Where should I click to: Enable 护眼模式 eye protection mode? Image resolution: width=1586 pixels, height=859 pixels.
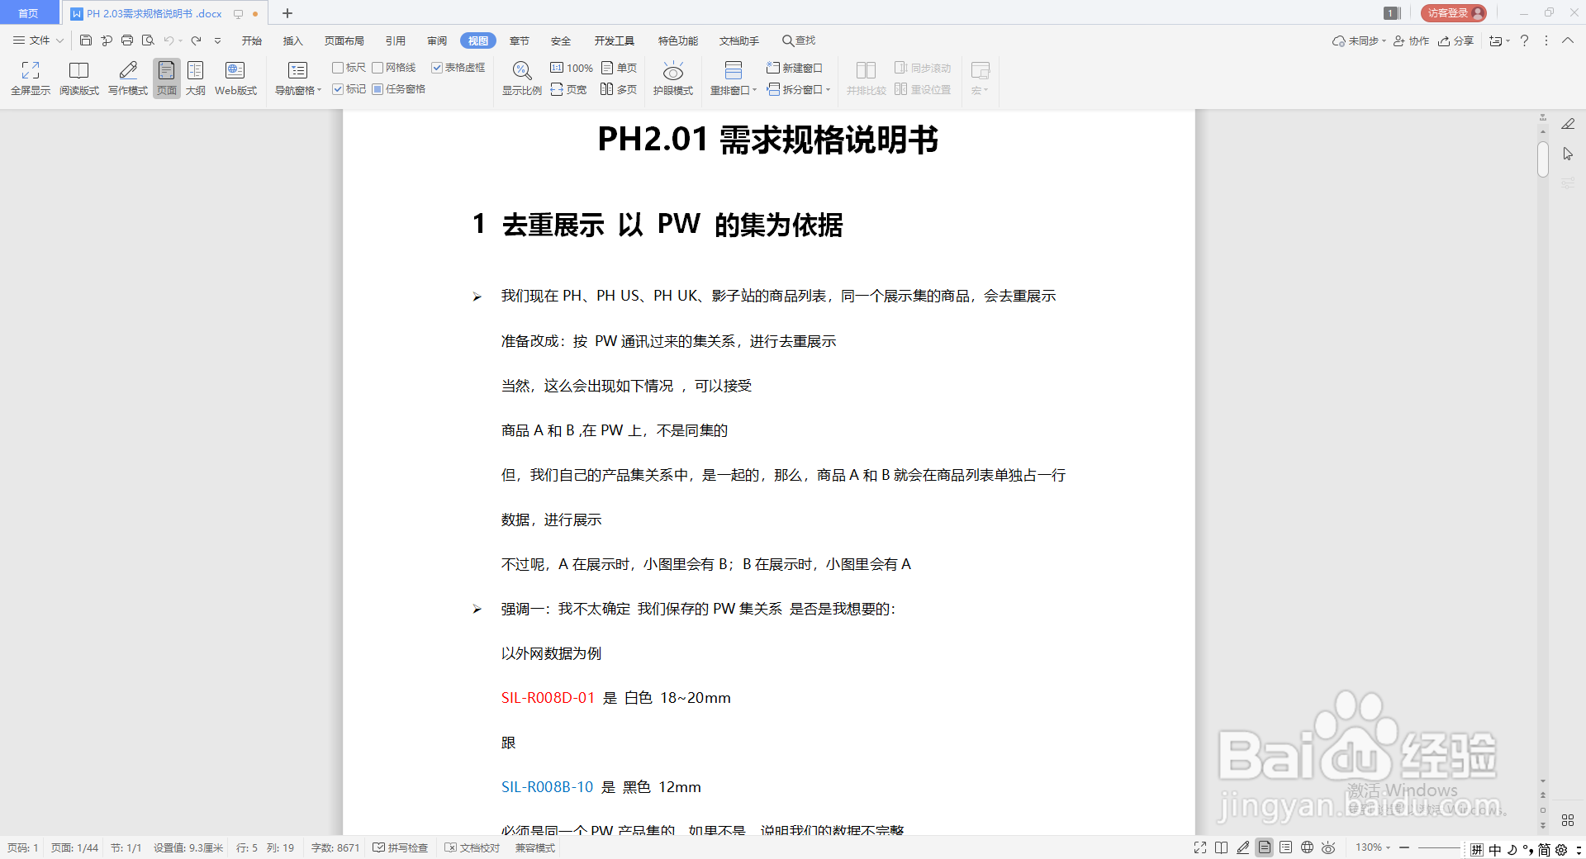pos(672,78)
